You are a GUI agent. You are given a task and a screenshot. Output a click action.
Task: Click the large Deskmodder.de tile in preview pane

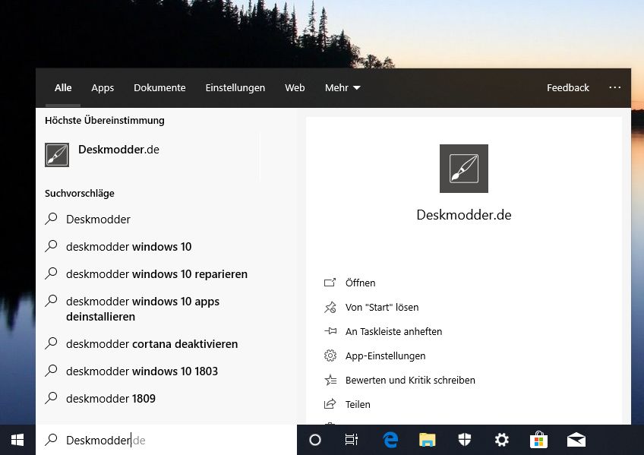click(x=463, y=169)
